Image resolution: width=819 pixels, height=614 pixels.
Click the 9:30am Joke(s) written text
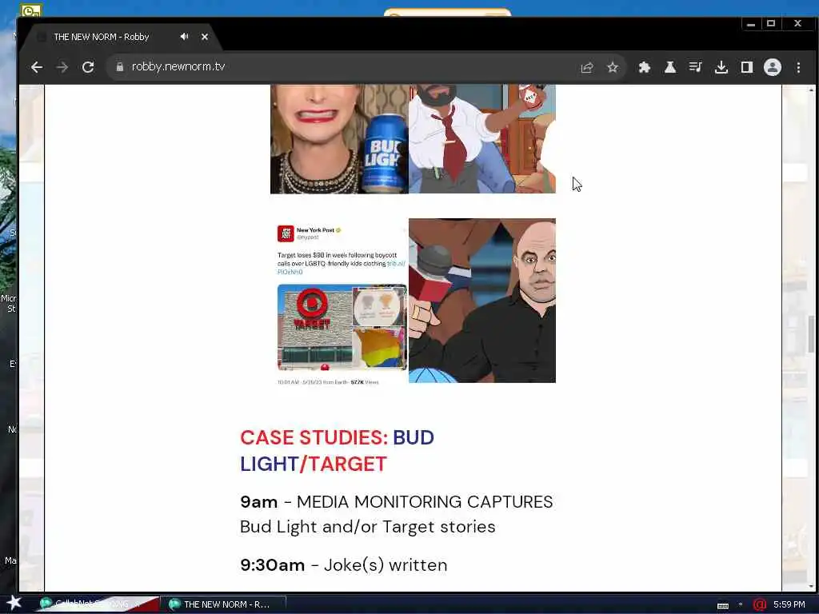(x=344, y=565)
